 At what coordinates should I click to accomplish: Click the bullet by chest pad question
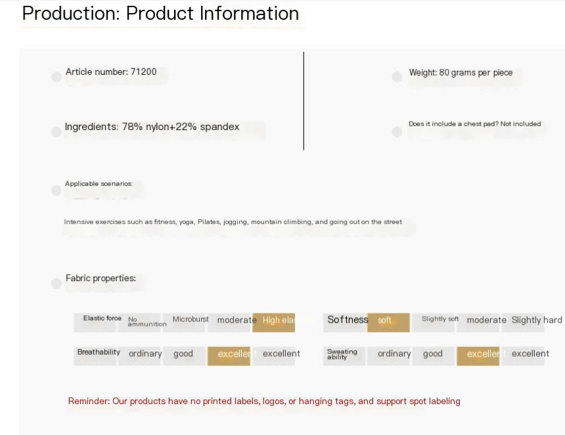pos(397,132)
